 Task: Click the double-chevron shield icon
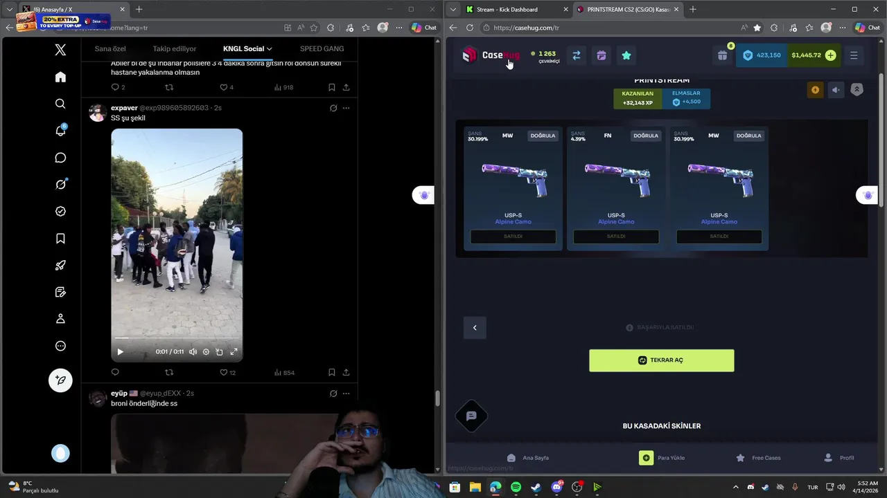click(857, 90)
